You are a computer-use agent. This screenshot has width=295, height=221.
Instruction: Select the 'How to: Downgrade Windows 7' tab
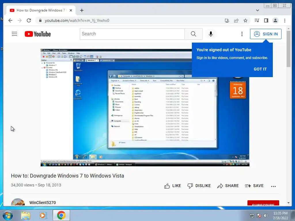pos(41,10)
